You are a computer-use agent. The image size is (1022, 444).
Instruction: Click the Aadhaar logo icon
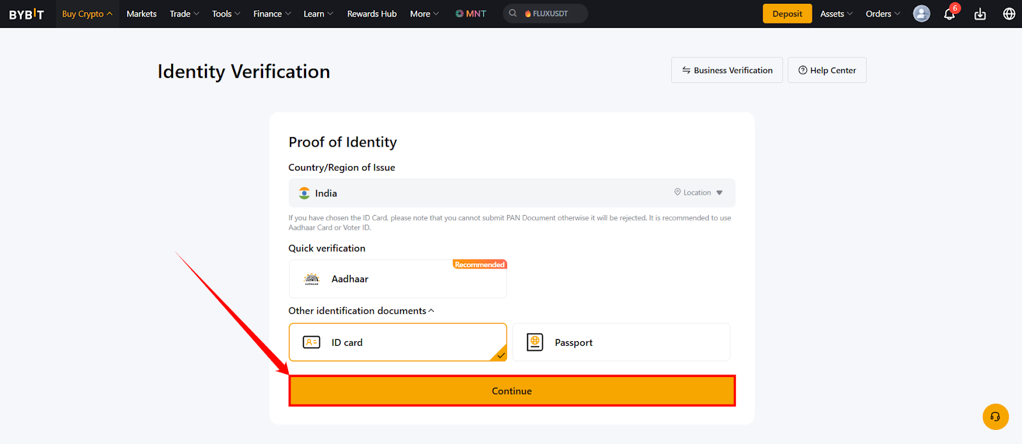(x=312, y=279)
